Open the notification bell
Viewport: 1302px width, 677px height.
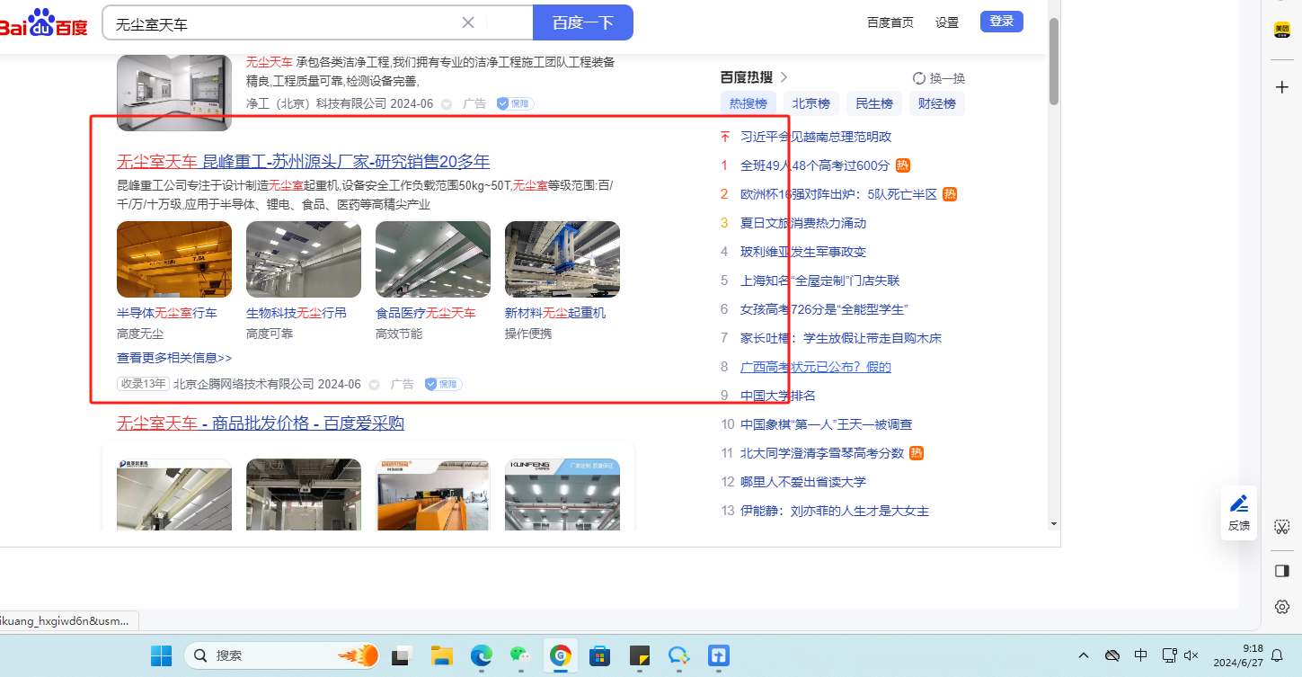tap(1277, 655)
